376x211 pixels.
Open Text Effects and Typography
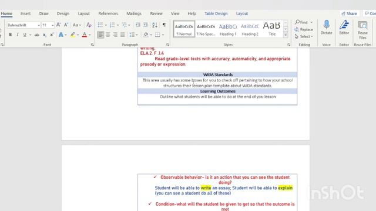[61, 35]
